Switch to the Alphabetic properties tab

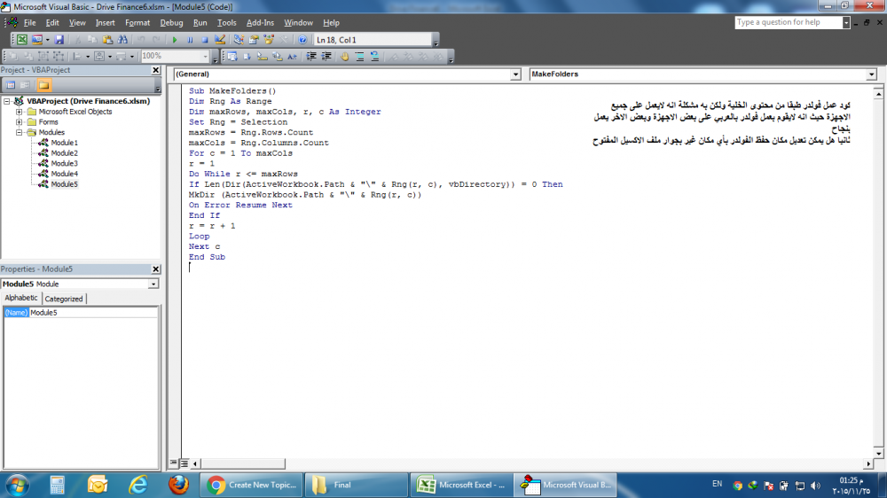21,298
